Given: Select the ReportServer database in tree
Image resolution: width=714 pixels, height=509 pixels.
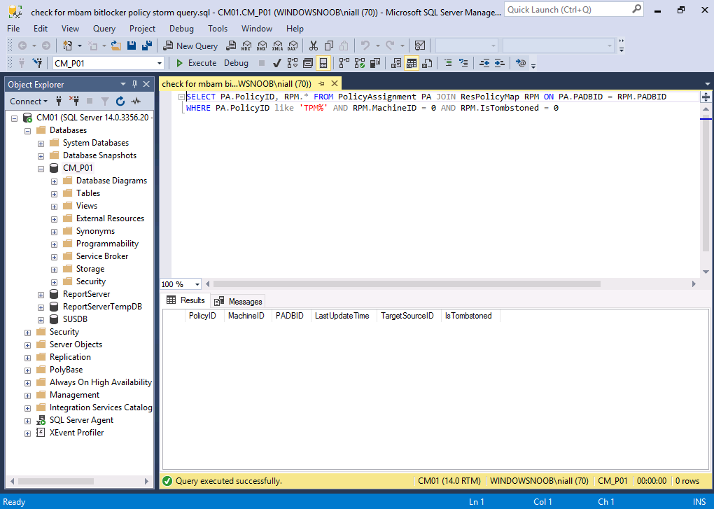Looking at the screenshot, I should pyautogui.click(x=87, y=294).
